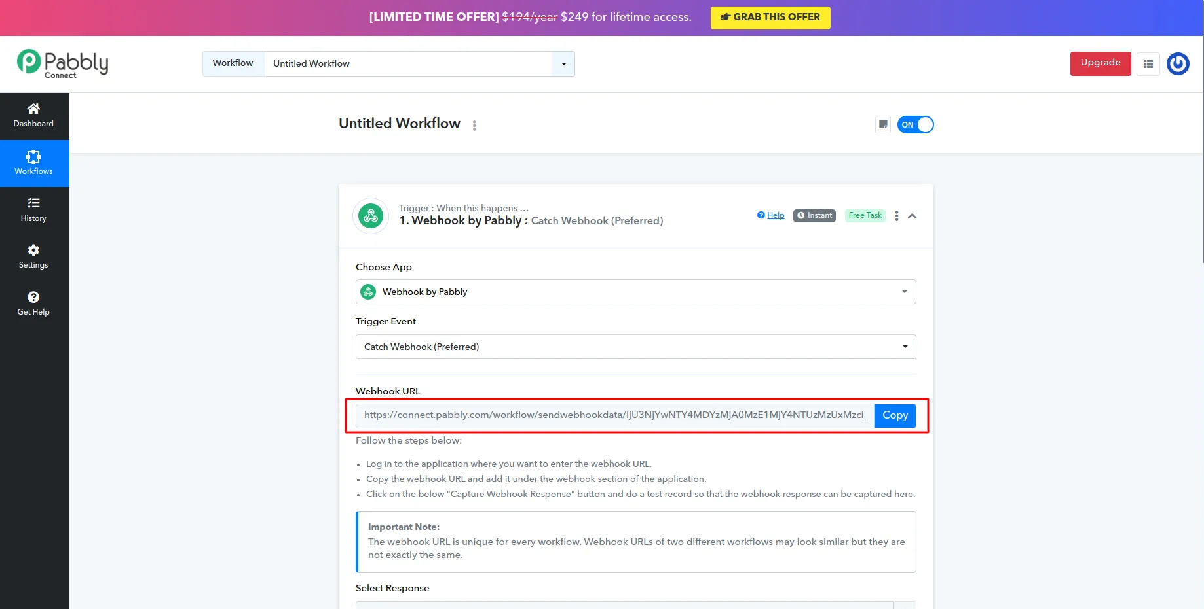Click the Instant badge on the trigger
Screen dimensions: 1204x609
tap(814, 215)
